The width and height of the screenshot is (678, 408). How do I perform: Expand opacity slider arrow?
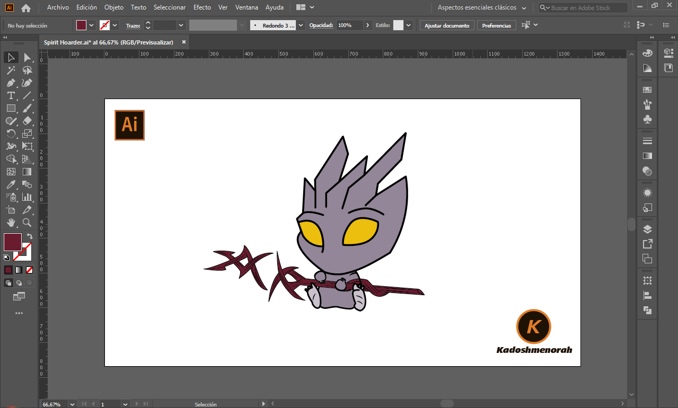[x=368, y=25]
